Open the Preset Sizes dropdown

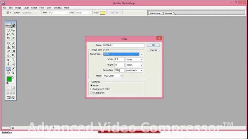coord(141,54)
